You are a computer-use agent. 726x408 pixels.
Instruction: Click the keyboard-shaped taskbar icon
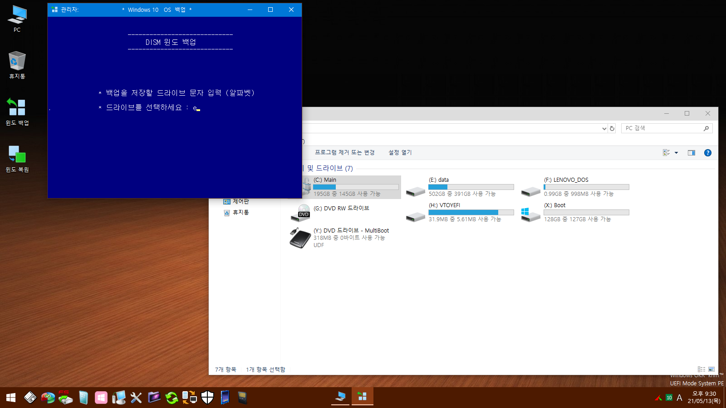pyautogui.click(x=30, y=398)
